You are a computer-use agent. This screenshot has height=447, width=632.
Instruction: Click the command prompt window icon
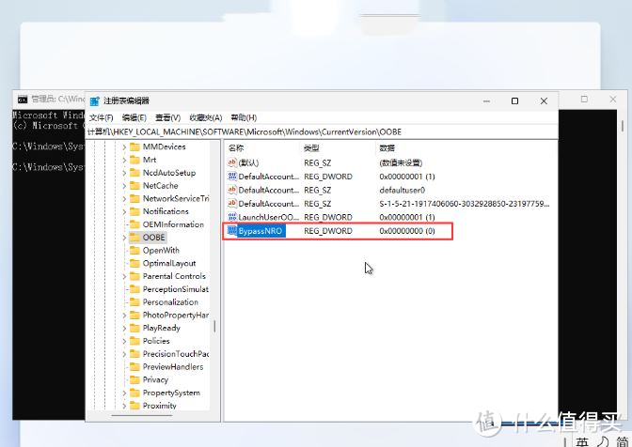click(x=23, y=99)
